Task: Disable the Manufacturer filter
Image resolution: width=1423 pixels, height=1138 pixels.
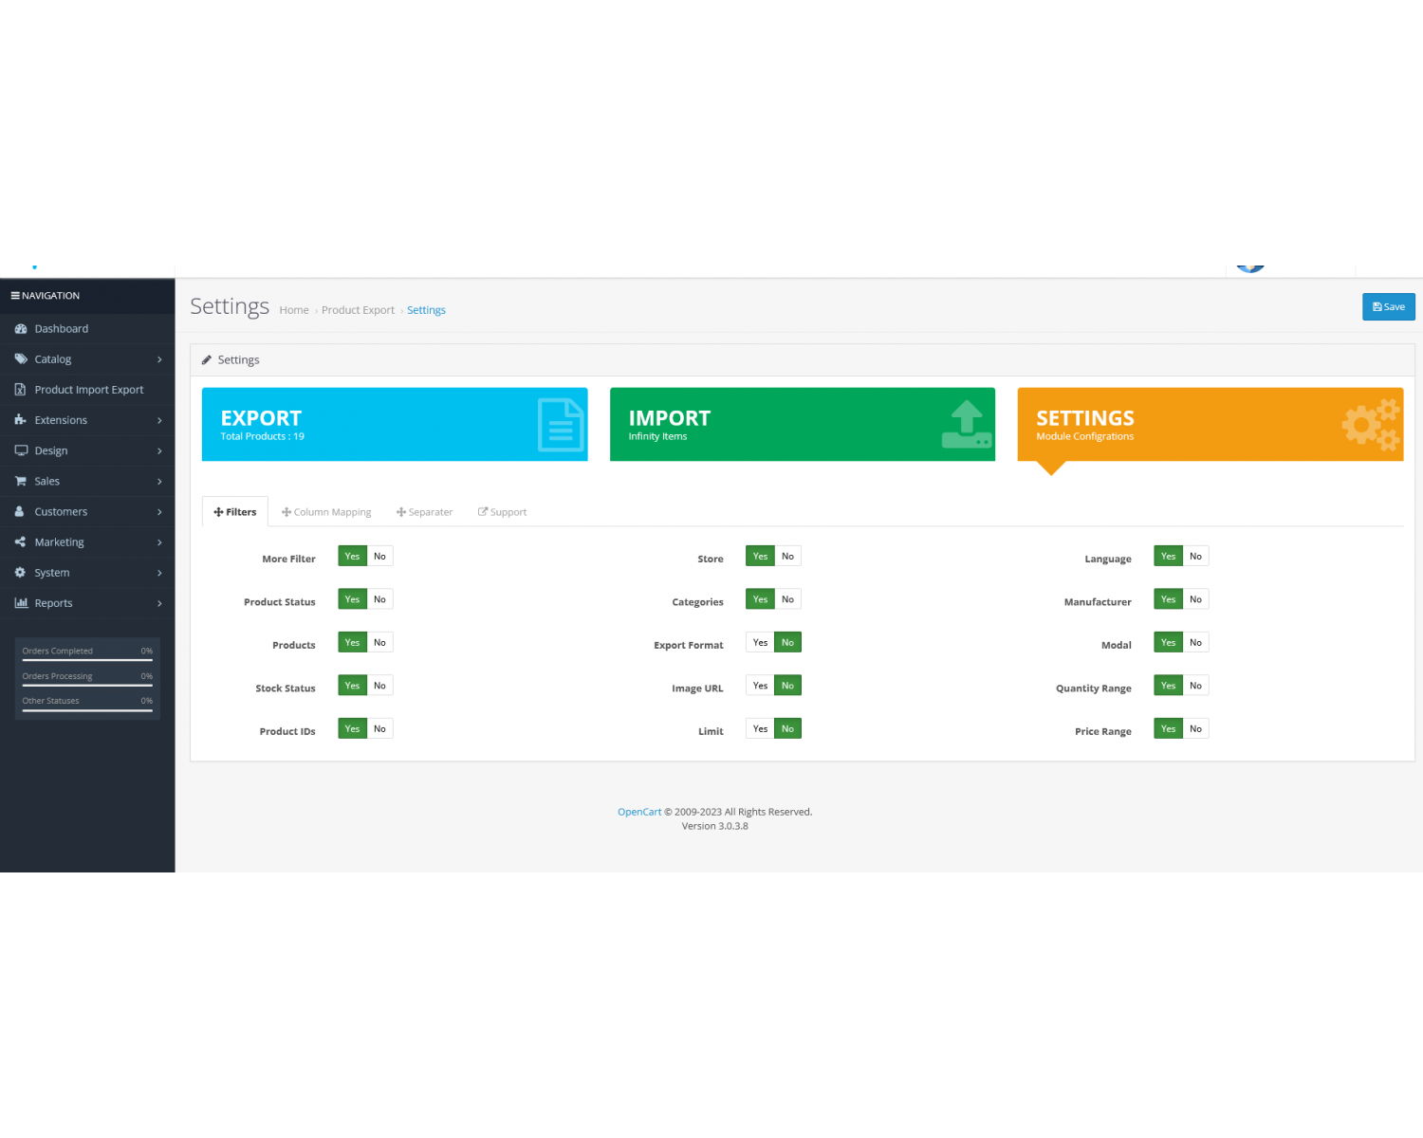Action: click(x=1195, y=598)
